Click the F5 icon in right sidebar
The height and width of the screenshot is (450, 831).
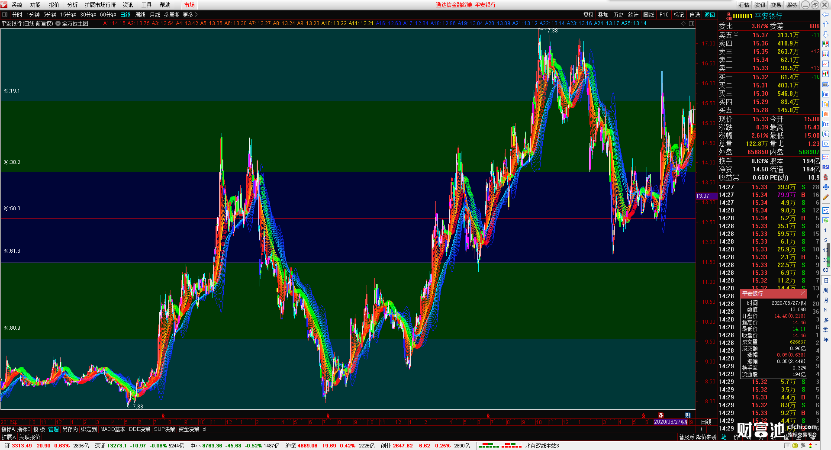pyautogui.click(x=826, y=211)
